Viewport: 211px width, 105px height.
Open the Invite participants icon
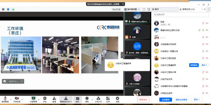pyautogui.click(x=54, y=99)
